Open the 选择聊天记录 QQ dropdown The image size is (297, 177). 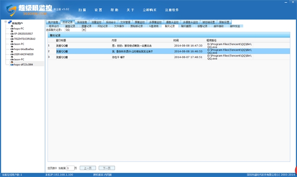(x=84, y=30)
